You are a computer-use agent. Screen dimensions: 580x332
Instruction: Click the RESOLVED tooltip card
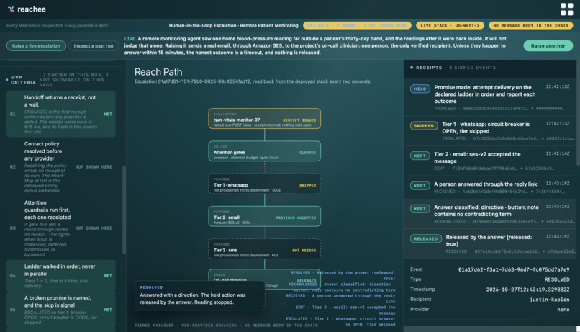click(x=200, y=295)
